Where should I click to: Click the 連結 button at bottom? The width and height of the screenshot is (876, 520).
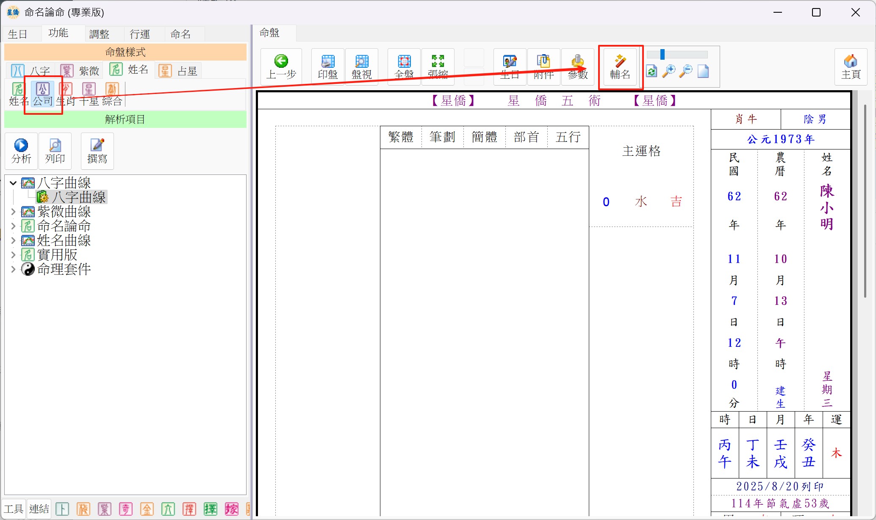coord(39,509)
